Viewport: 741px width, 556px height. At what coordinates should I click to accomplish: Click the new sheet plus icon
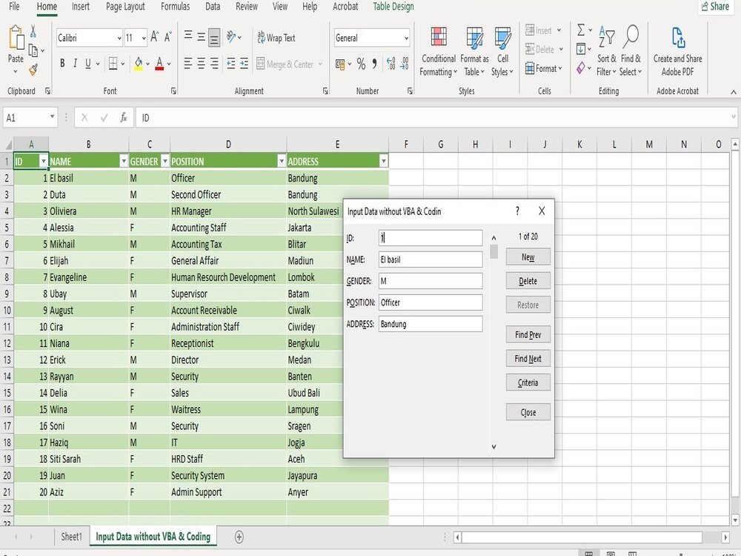239,537
